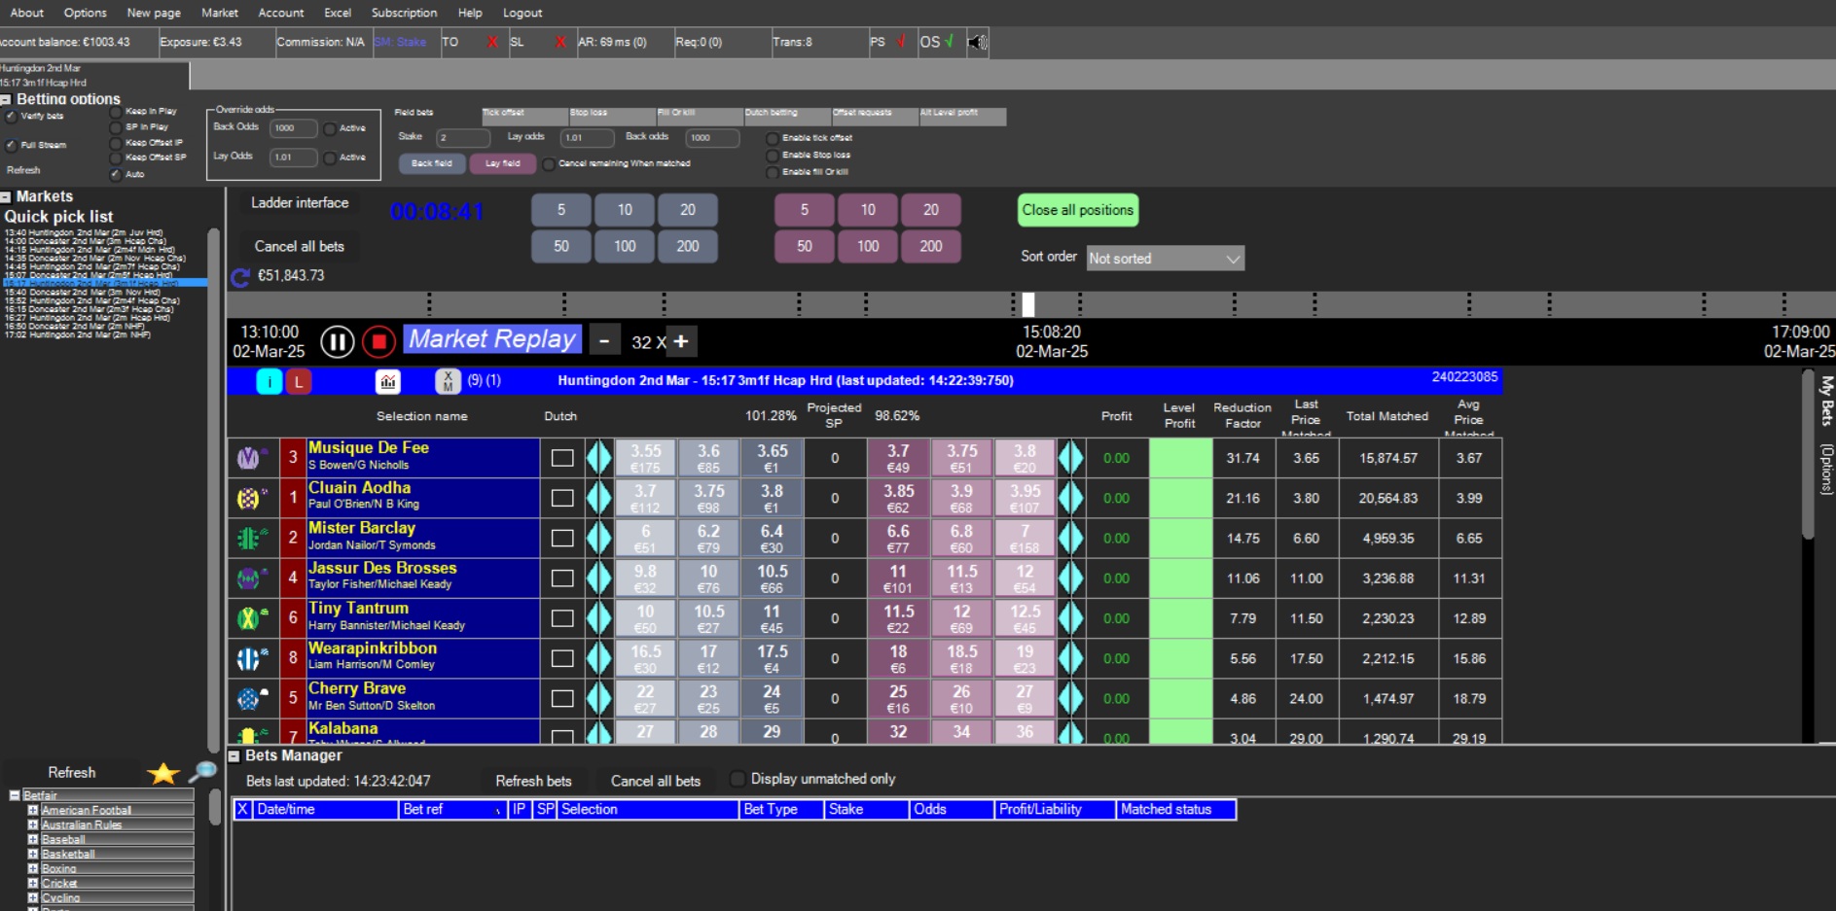Collapse the Markets section

click(x=6, y=196)
